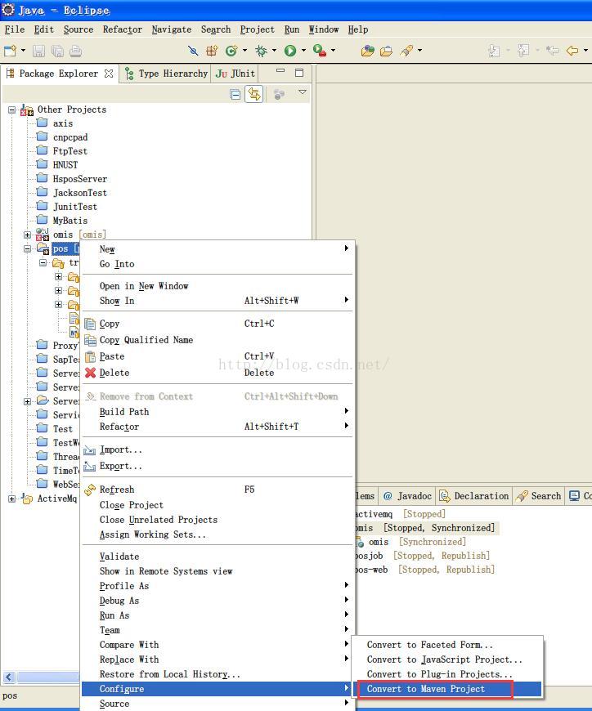This screenshot has width=592, height=711.
Task: Maximize the Package Explorer view
Action: pos(299,73)
